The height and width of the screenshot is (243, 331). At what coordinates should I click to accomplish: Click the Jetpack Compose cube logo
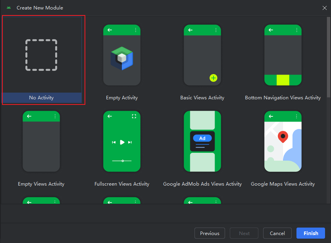(122, 58)
